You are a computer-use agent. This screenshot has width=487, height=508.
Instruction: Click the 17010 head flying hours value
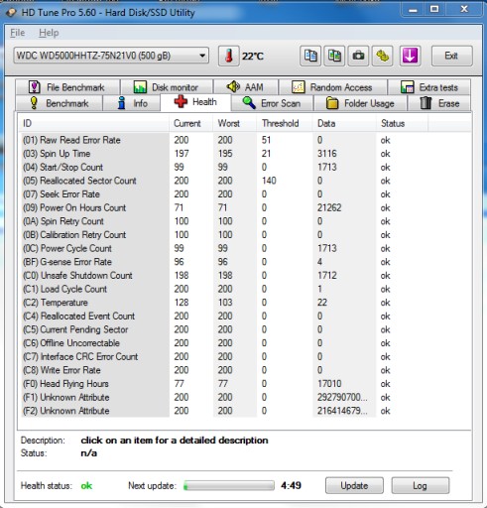[x=329, y=384]
